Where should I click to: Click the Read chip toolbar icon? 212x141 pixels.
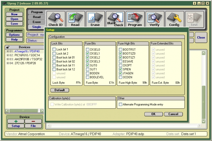pyautogui.click(x=76, y=19)
